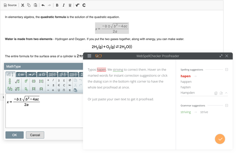The width and height of the screenshot is (236, 153).
Task: Toggle Bold formatting in editor toolbar
Action: click(x=57, y=5)
